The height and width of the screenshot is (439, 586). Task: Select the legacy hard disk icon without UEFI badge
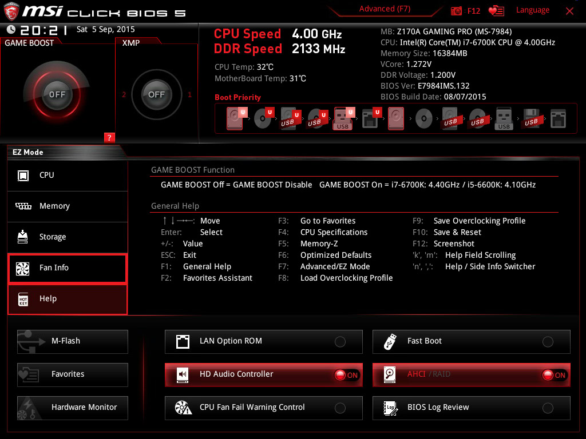click(396, 118)
